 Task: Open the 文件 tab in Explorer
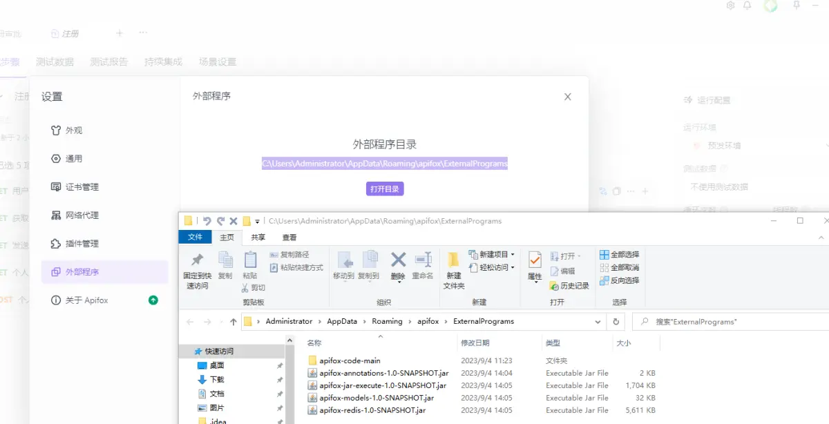196,237
